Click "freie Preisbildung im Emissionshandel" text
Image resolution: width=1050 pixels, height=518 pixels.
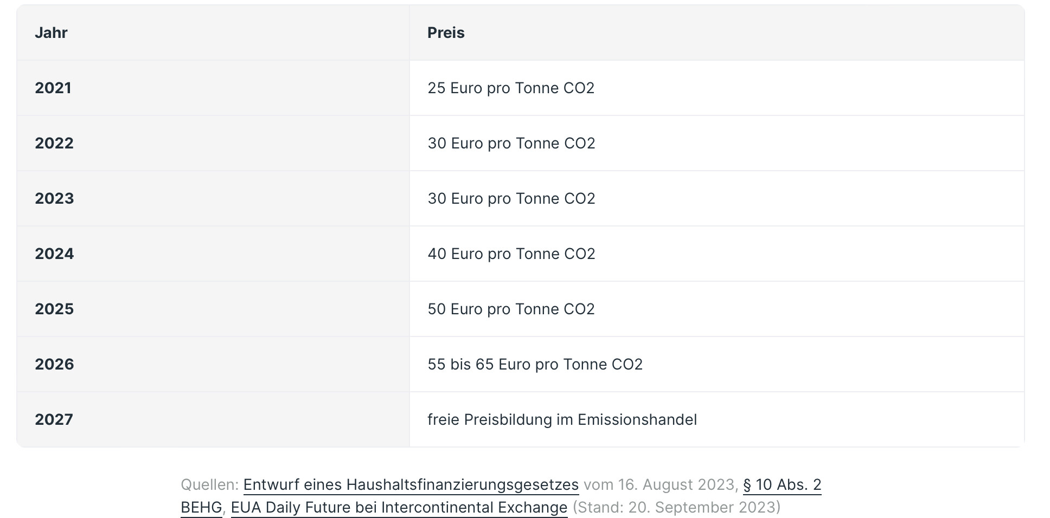(562, 420)
